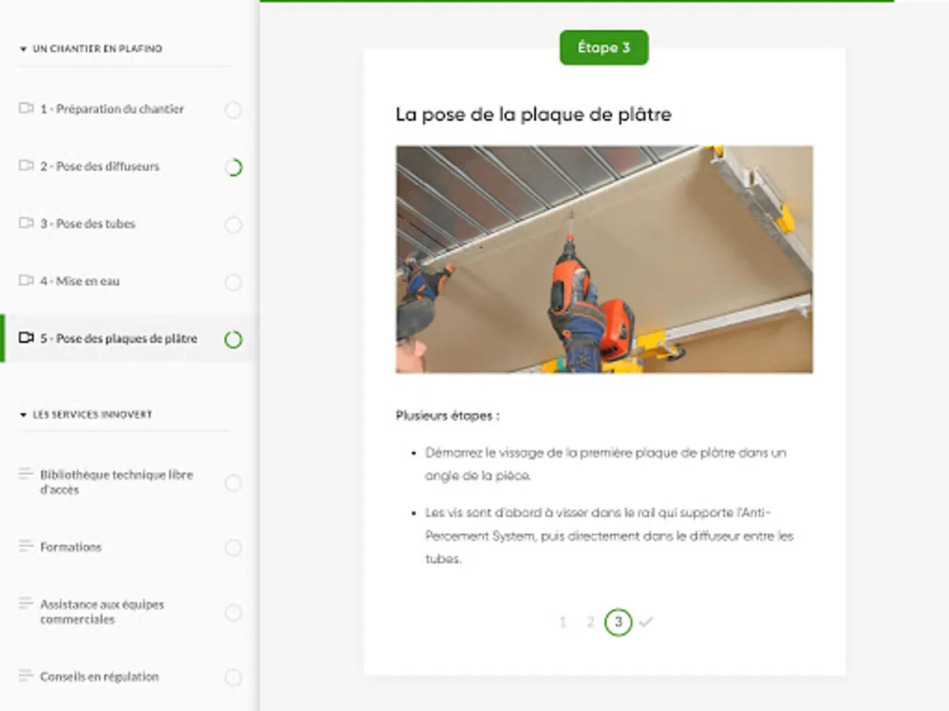Click the green top progress bar
The height and width of the screenshot is (711, 949).
[577, 2]
